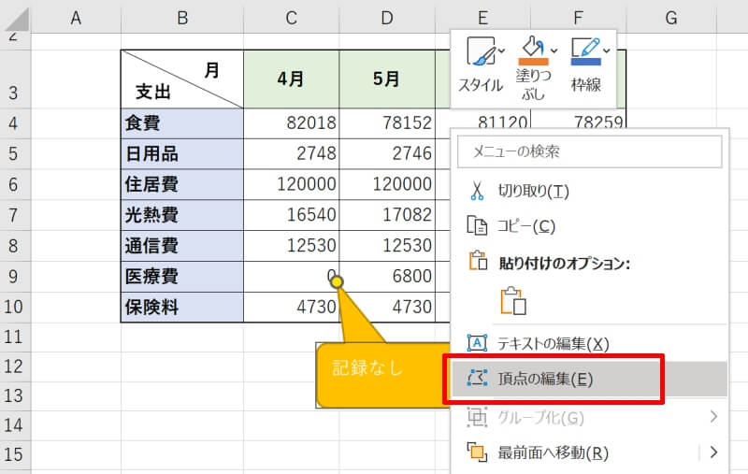Click the edit points vertex icon

pyautogui.click(x=477, y=378)
